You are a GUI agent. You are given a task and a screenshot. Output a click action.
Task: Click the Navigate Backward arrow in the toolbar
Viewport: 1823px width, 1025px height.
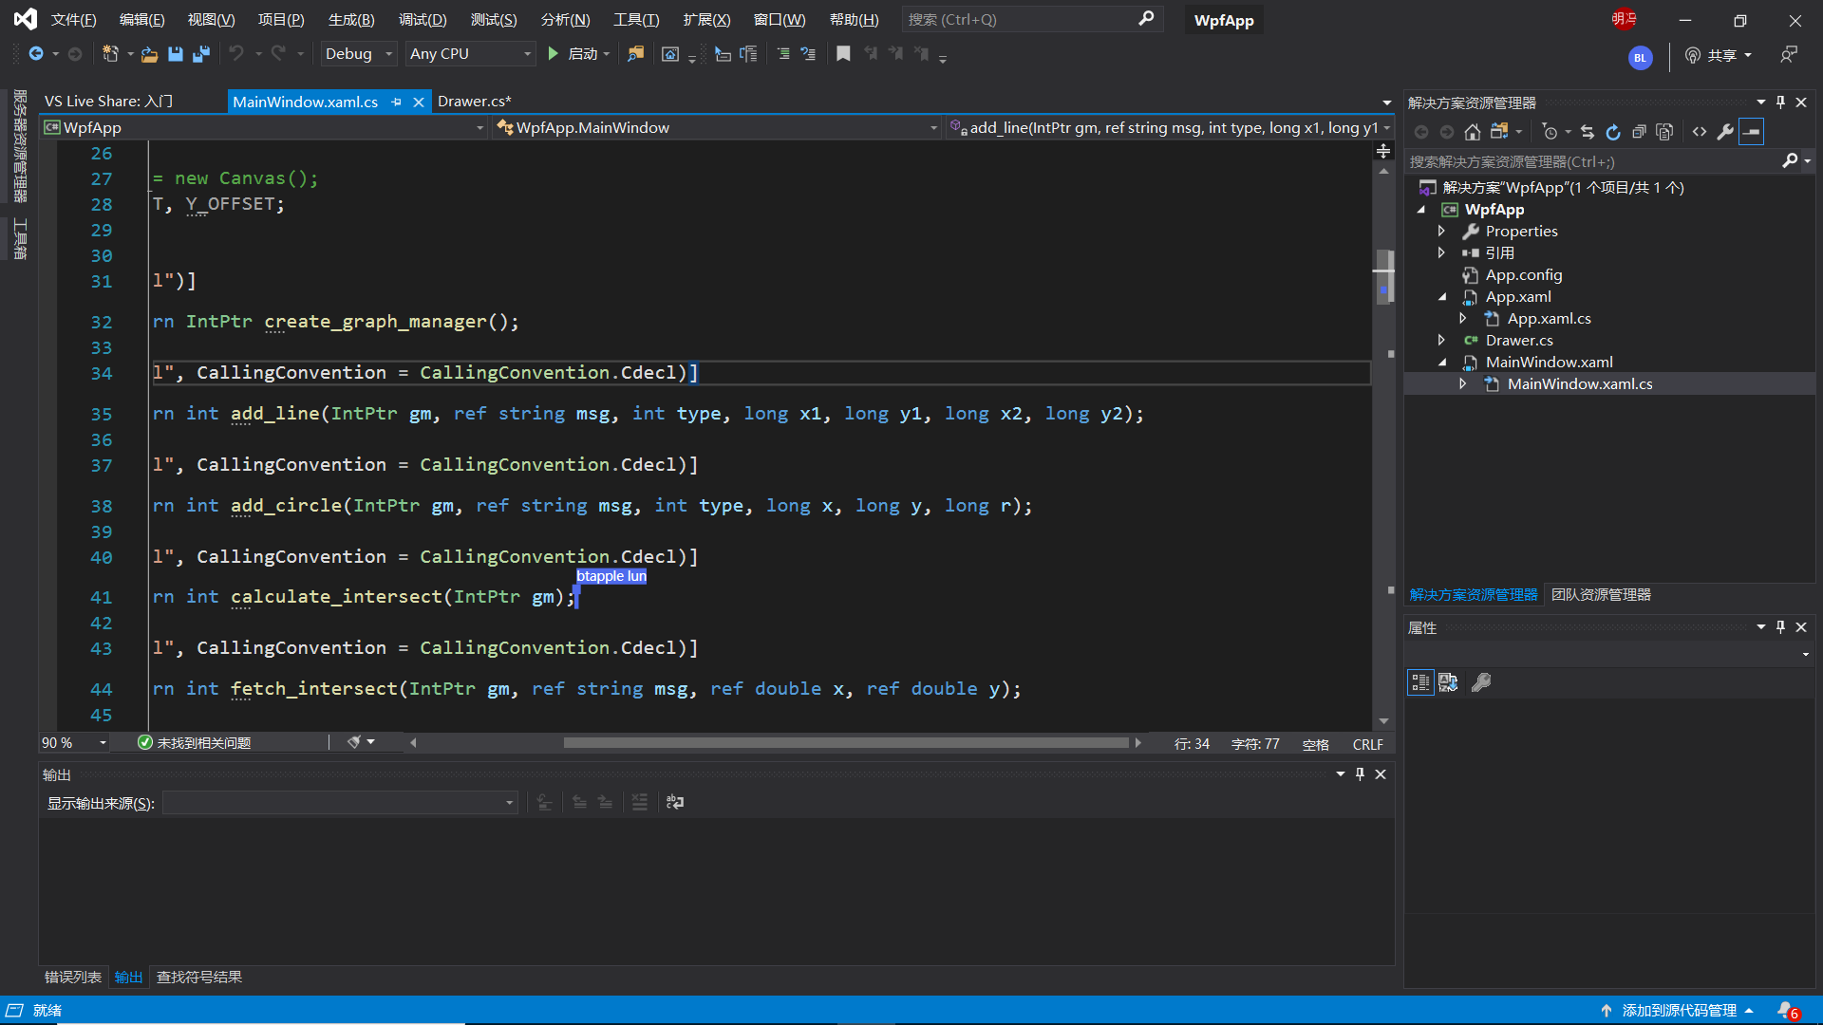coord(36,54)
